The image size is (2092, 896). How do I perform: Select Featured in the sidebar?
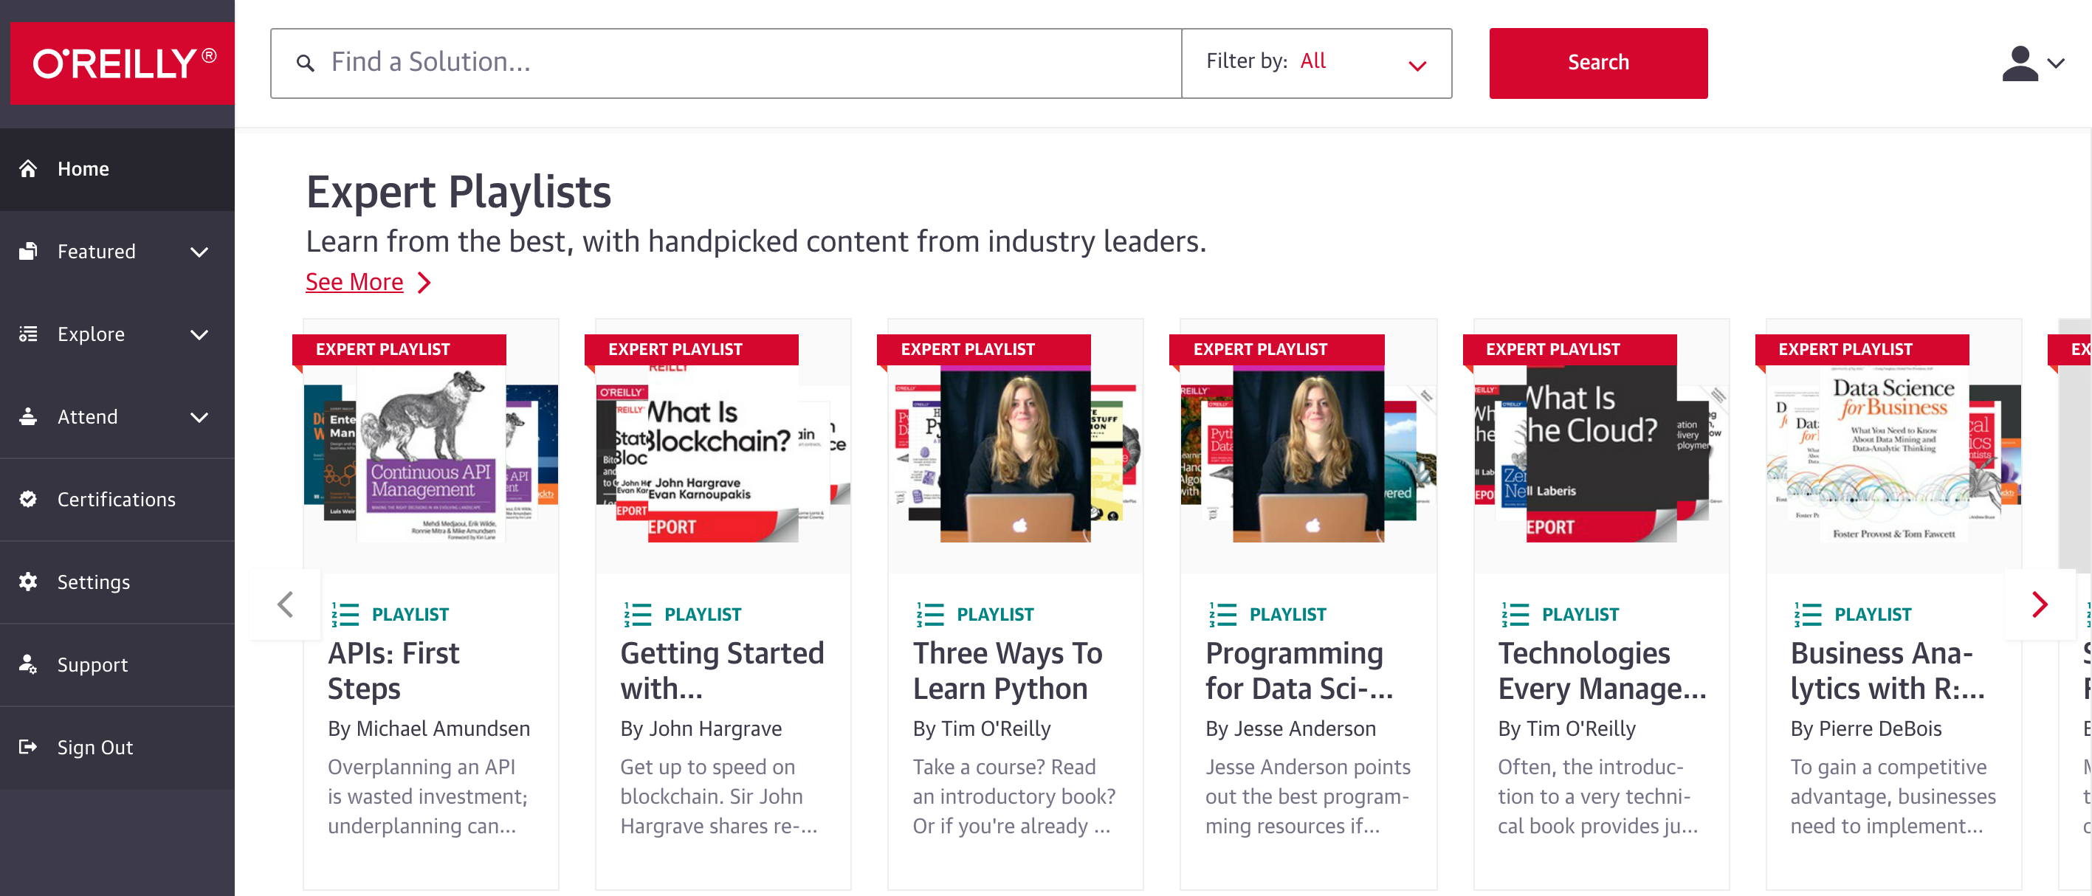118,252
